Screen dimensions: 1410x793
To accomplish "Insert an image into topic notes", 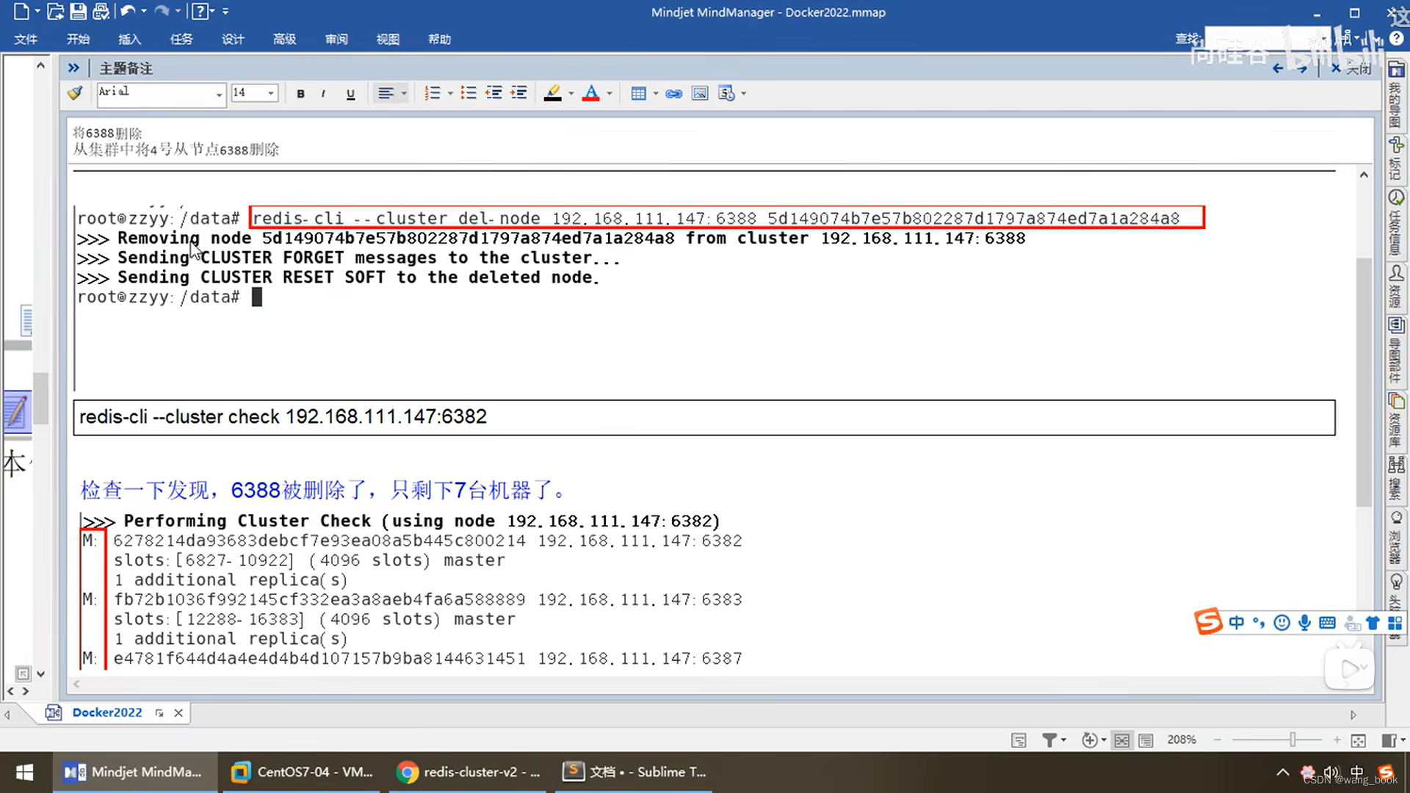I will point(700,93).
